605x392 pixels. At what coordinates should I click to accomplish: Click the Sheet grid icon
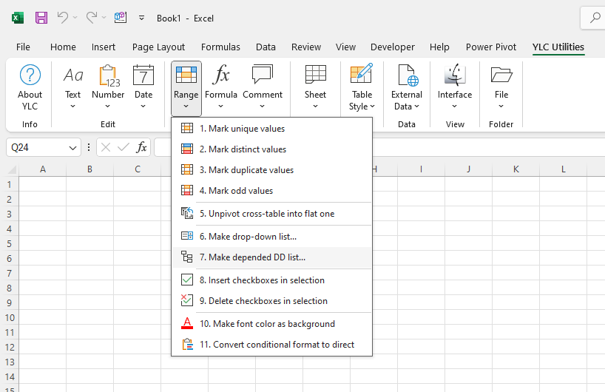coord(315,75)
